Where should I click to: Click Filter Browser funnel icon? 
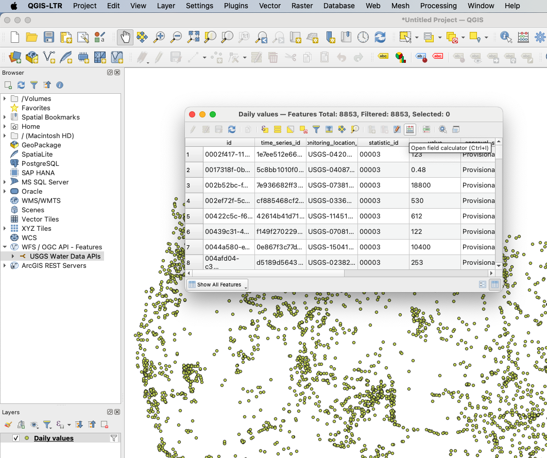[x=34, y=85]
